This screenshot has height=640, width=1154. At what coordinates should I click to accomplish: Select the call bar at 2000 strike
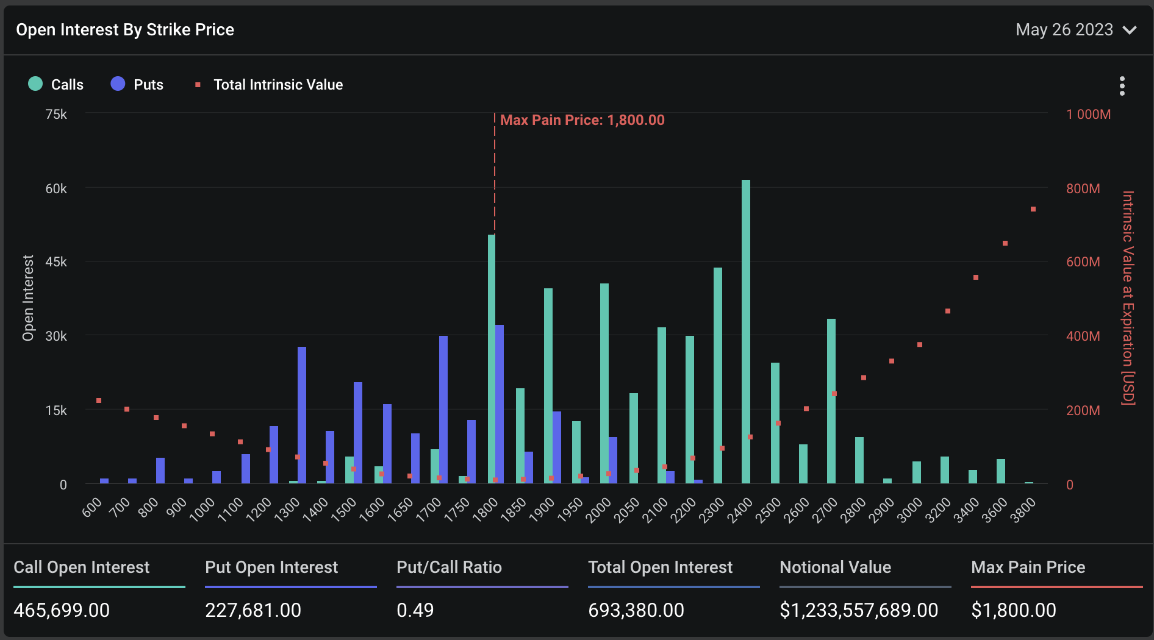(x=604, y=383)
